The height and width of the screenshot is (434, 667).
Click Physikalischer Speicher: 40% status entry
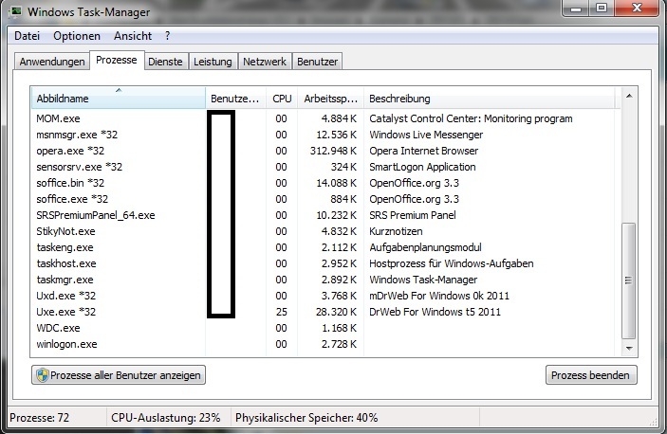pos(306,418)
